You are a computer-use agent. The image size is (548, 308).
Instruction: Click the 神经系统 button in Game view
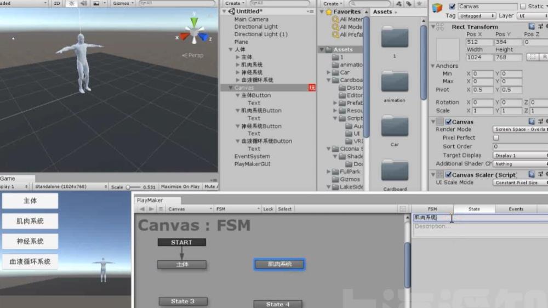(30, 241)
